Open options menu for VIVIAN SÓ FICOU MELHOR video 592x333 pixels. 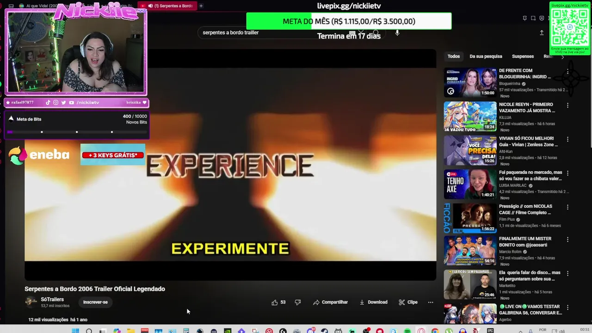(x=567, y=139)
